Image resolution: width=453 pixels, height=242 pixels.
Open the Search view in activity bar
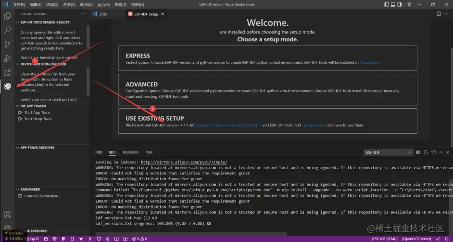click(8, 30)
